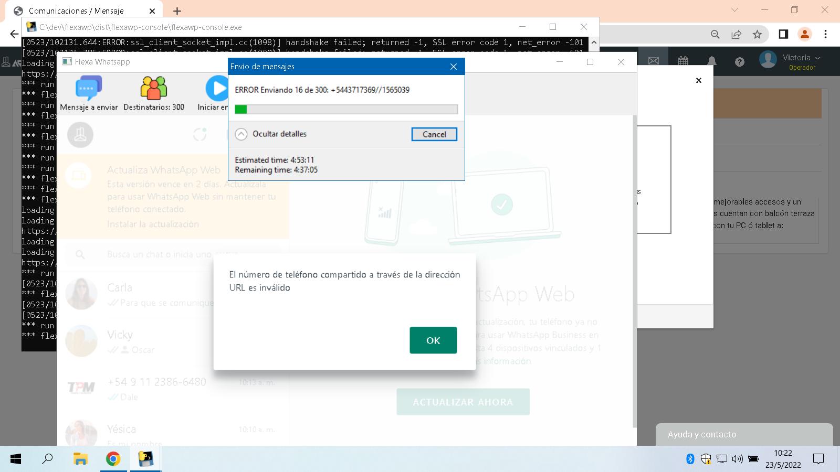Click Cancel in Envío de mensajes dialog
This screenshot has width=840, height=472.
click(x=434, y=134)
